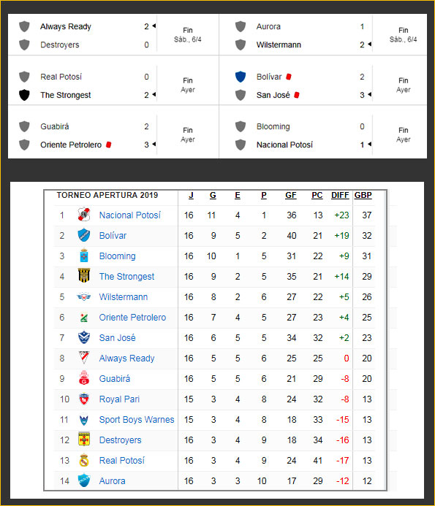Click the Always Ready club crest in table

coord(84,358)
